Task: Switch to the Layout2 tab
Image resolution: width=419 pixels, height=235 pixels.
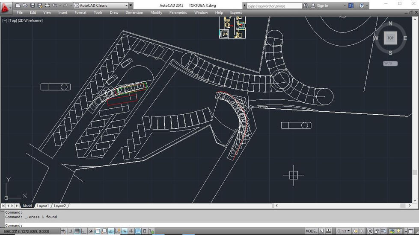Action: [x=60, y=206]
